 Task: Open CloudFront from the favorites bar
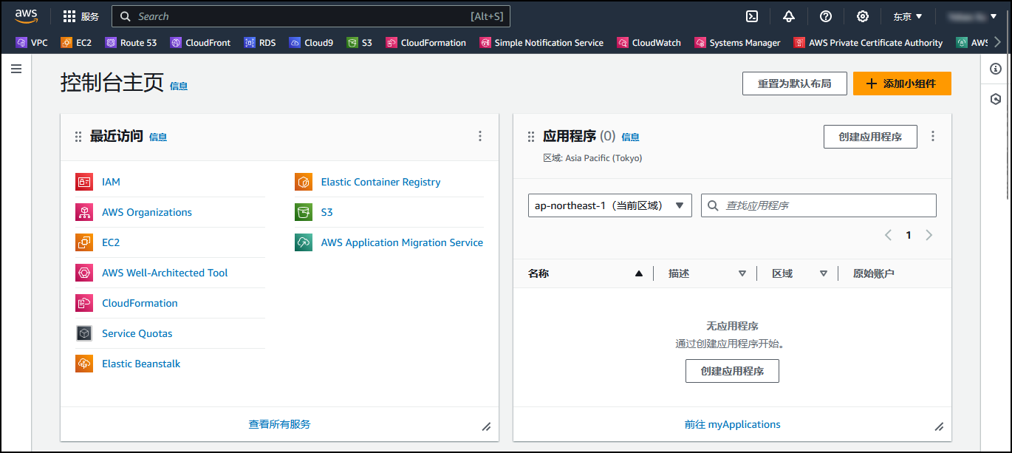pos(200,43)
